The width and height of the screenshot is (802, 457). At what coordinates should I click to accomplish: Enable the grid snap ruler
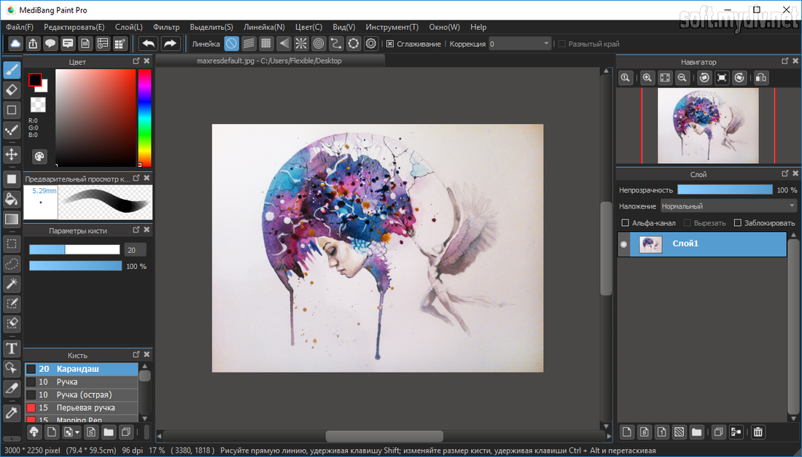(266, 44)
